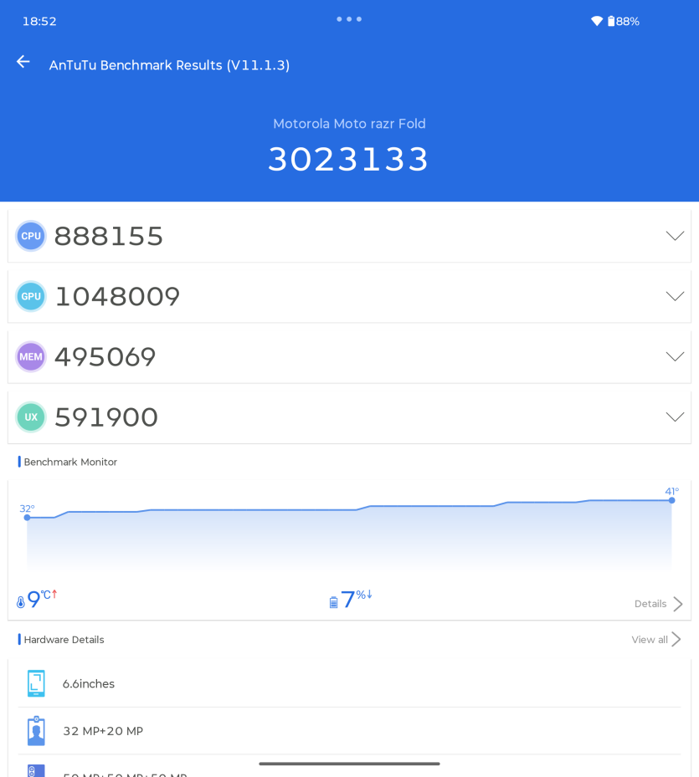Tap the Benchmark Monitor heading
Image resolution: width=699 pixels, height=777 pixels.
coord(70,462)
